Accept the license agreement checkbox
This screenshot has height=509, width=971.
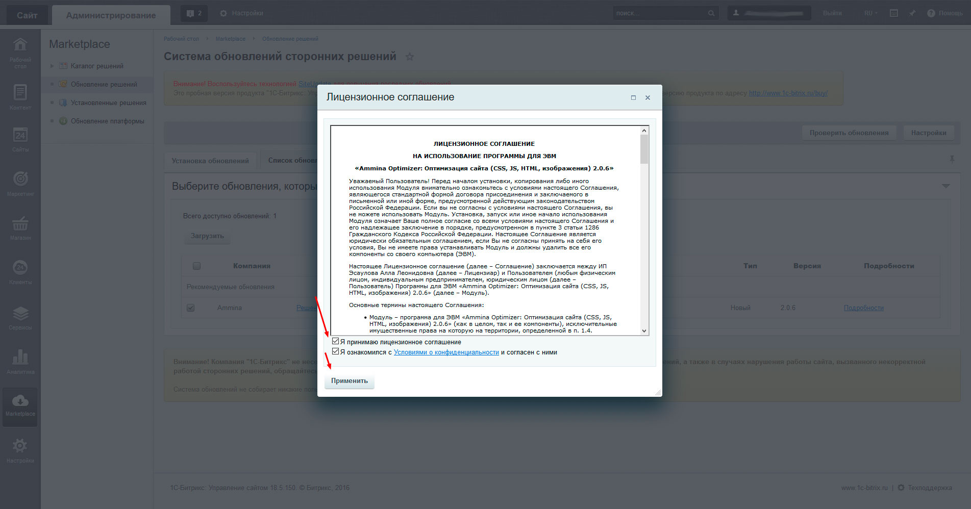click(x=335, y=341)
